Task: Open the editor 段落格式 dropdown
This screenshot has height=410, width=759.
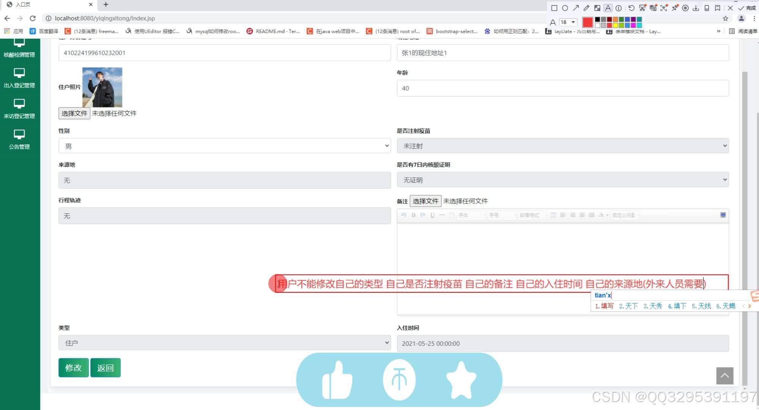Action: (533, 215)
